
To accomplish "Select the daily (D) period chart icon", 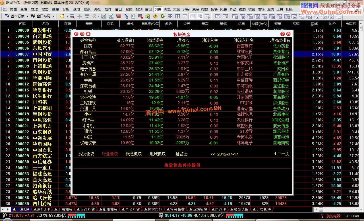I will click(x=287, y=16).
